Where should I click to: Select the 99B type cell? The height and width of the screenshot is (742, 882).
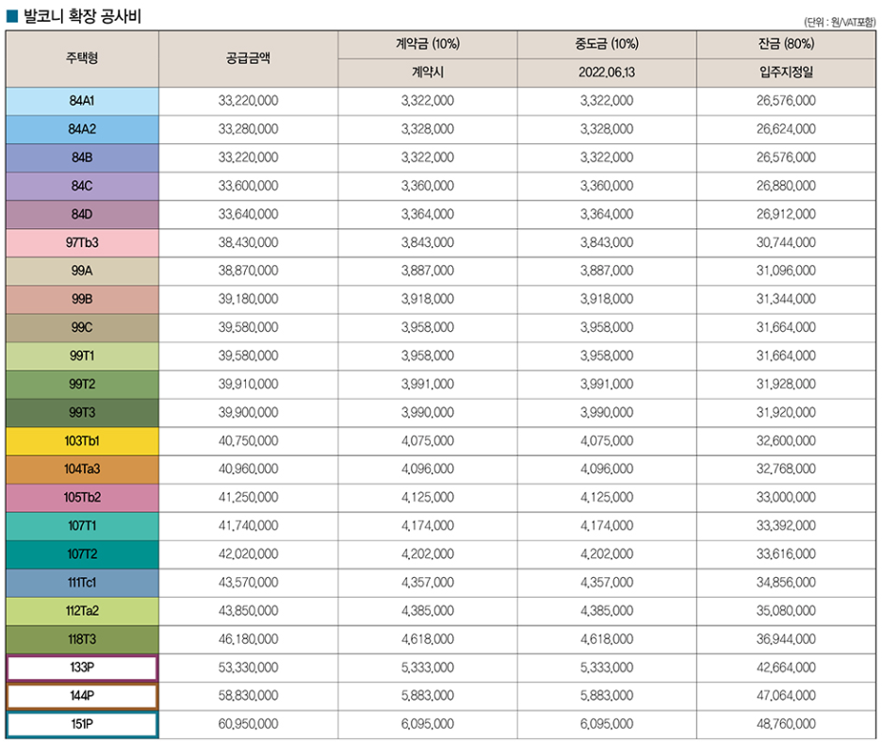(82, 300)
